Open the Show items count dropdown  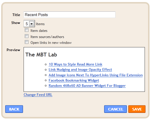[29, 24]
